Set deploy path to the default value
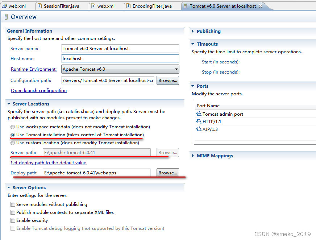This screenshot has height=240, width=316. [49, 162]
